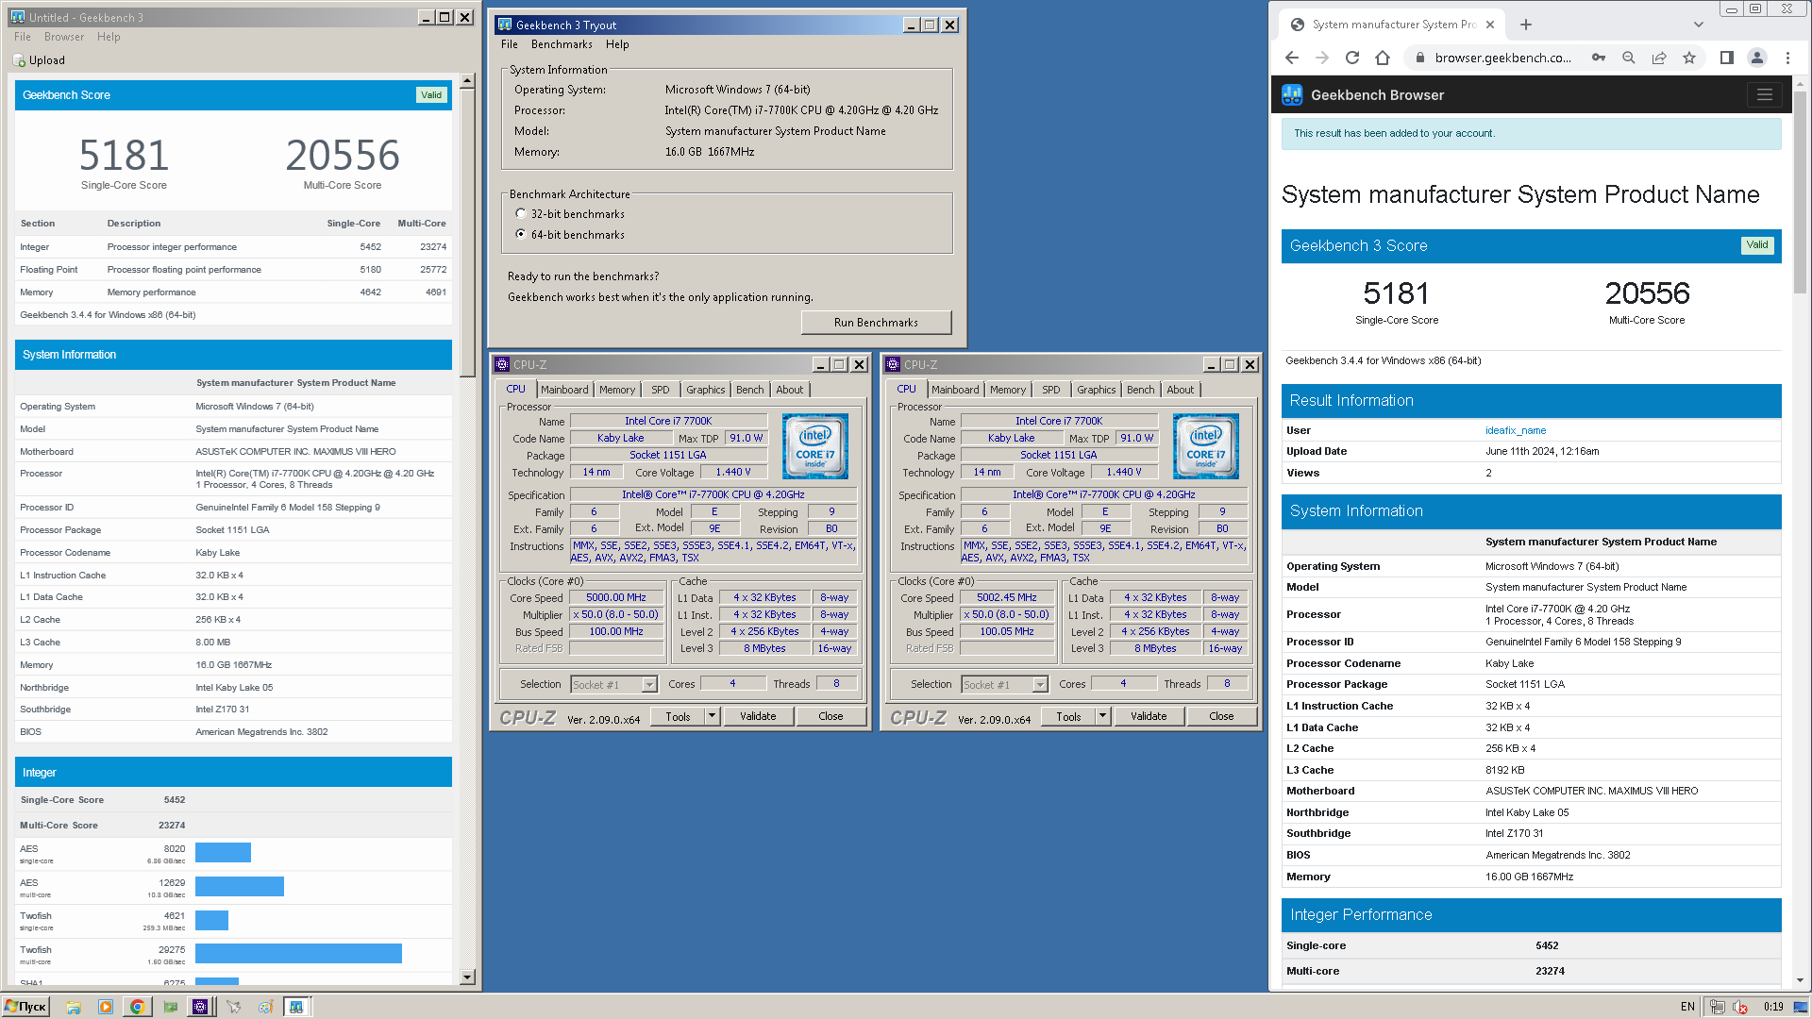Open Help menu in Geekbench 3 Tryout
The height and width of the screenshot is (1019, 1812).
tap(617, 44)
